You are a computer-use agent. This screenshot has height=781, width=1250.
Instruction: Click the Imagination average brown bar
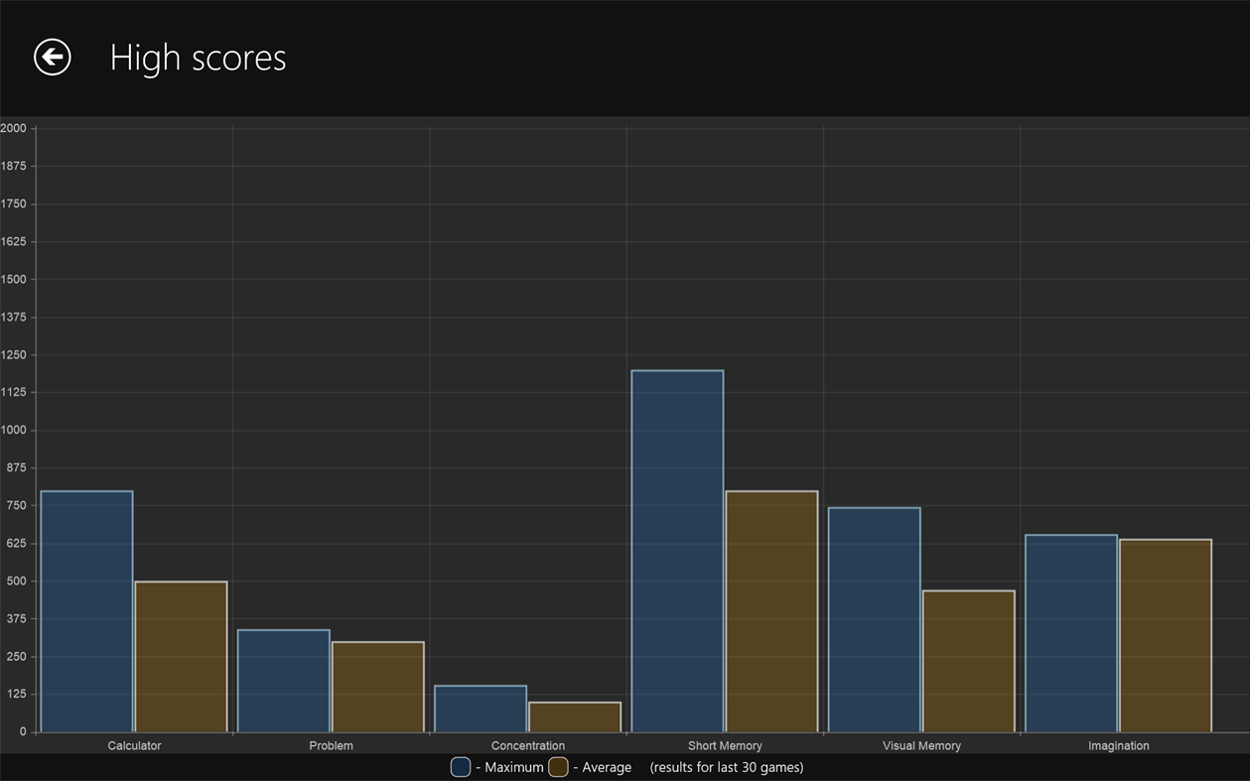tap(1166, 635)
